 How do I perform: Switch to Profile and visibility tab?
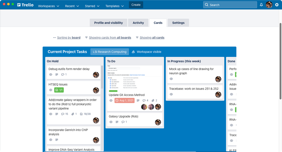coord(108,23)
